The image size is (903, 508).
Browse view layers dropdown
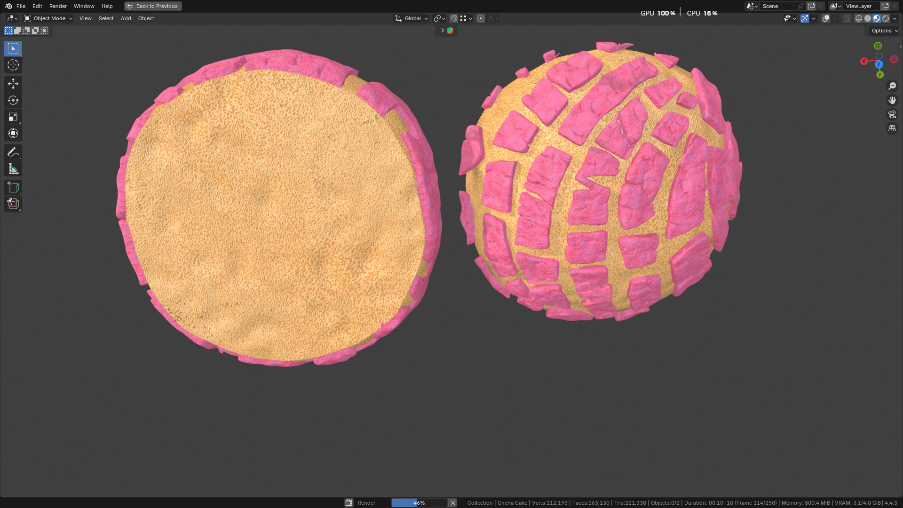click(x=836, y=6)
